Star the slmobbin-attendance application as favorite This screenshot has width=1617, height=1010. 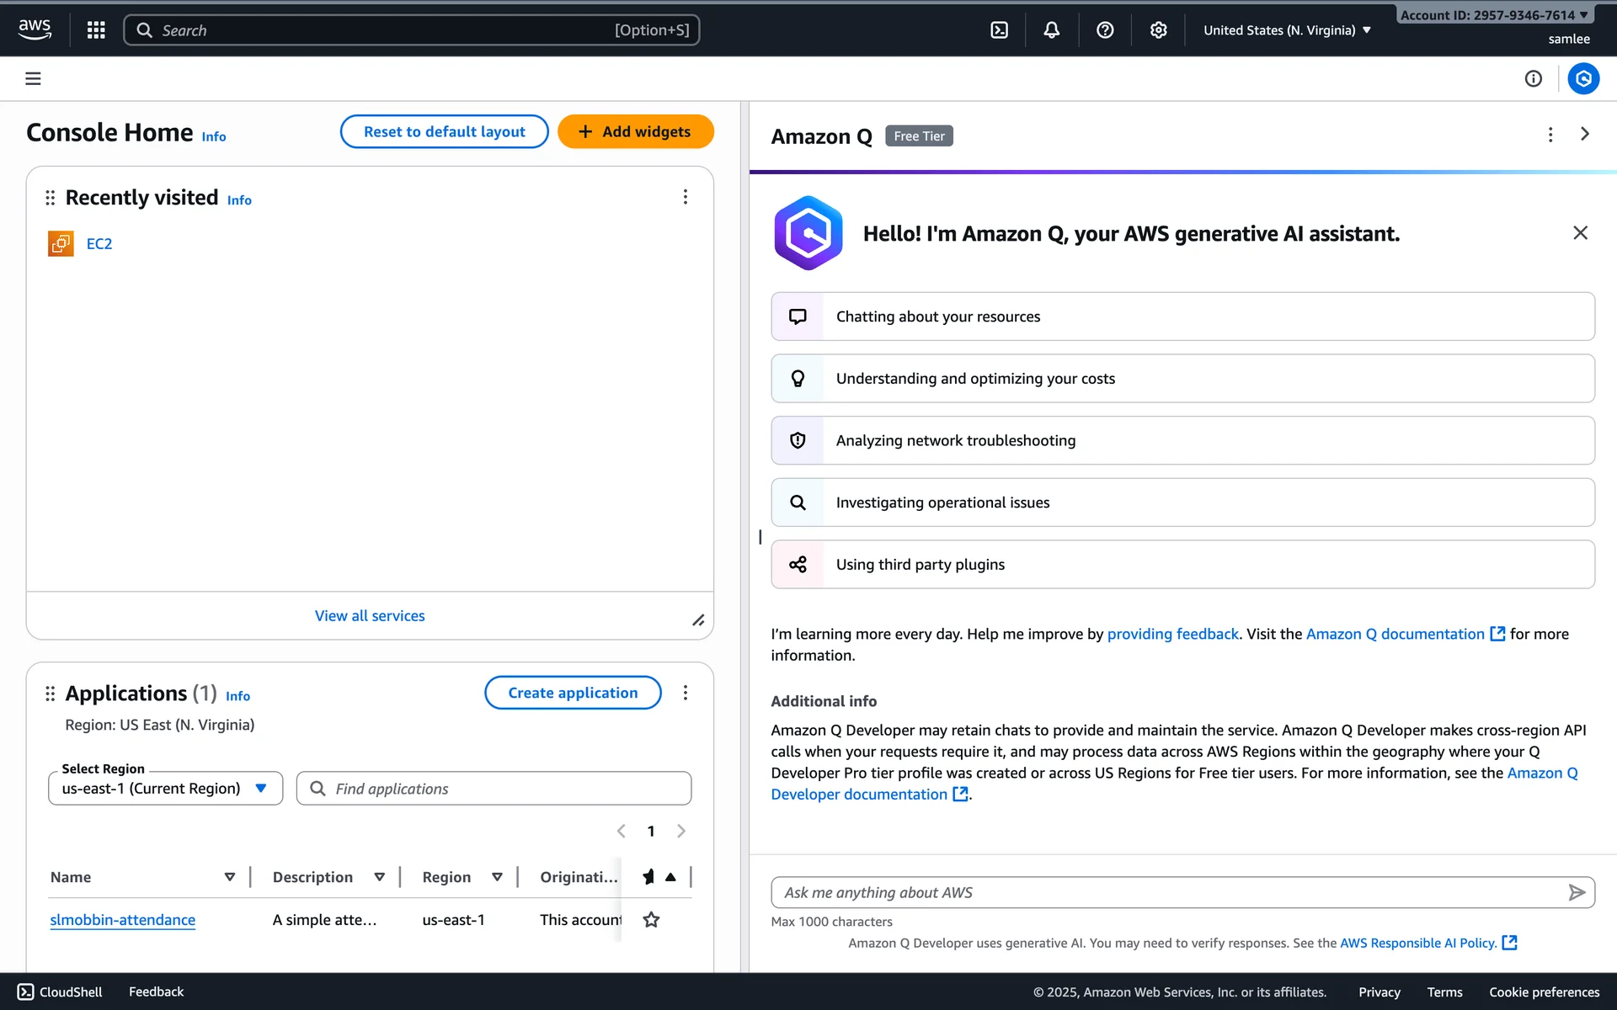(x=651, y=920)
